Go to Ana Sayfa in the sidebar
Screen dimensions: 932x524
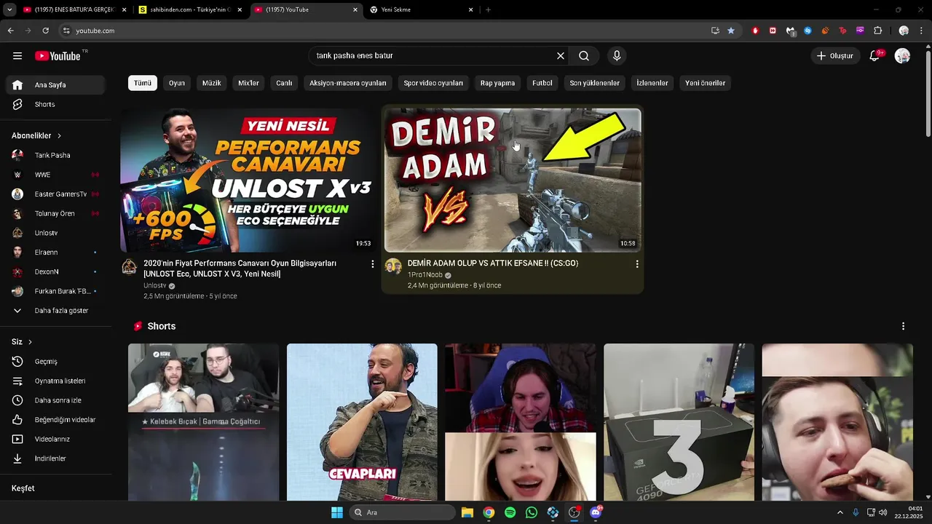point(55,85)
